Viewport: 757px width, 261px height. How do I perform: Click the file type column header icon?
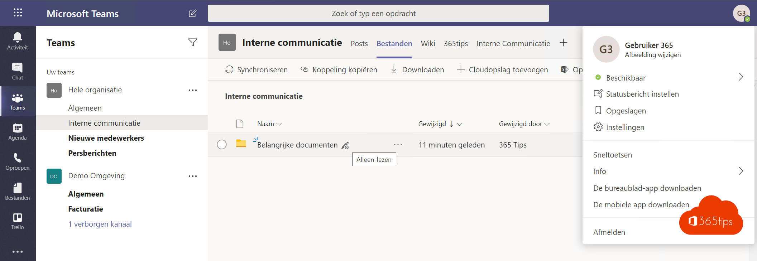[240, 124]
